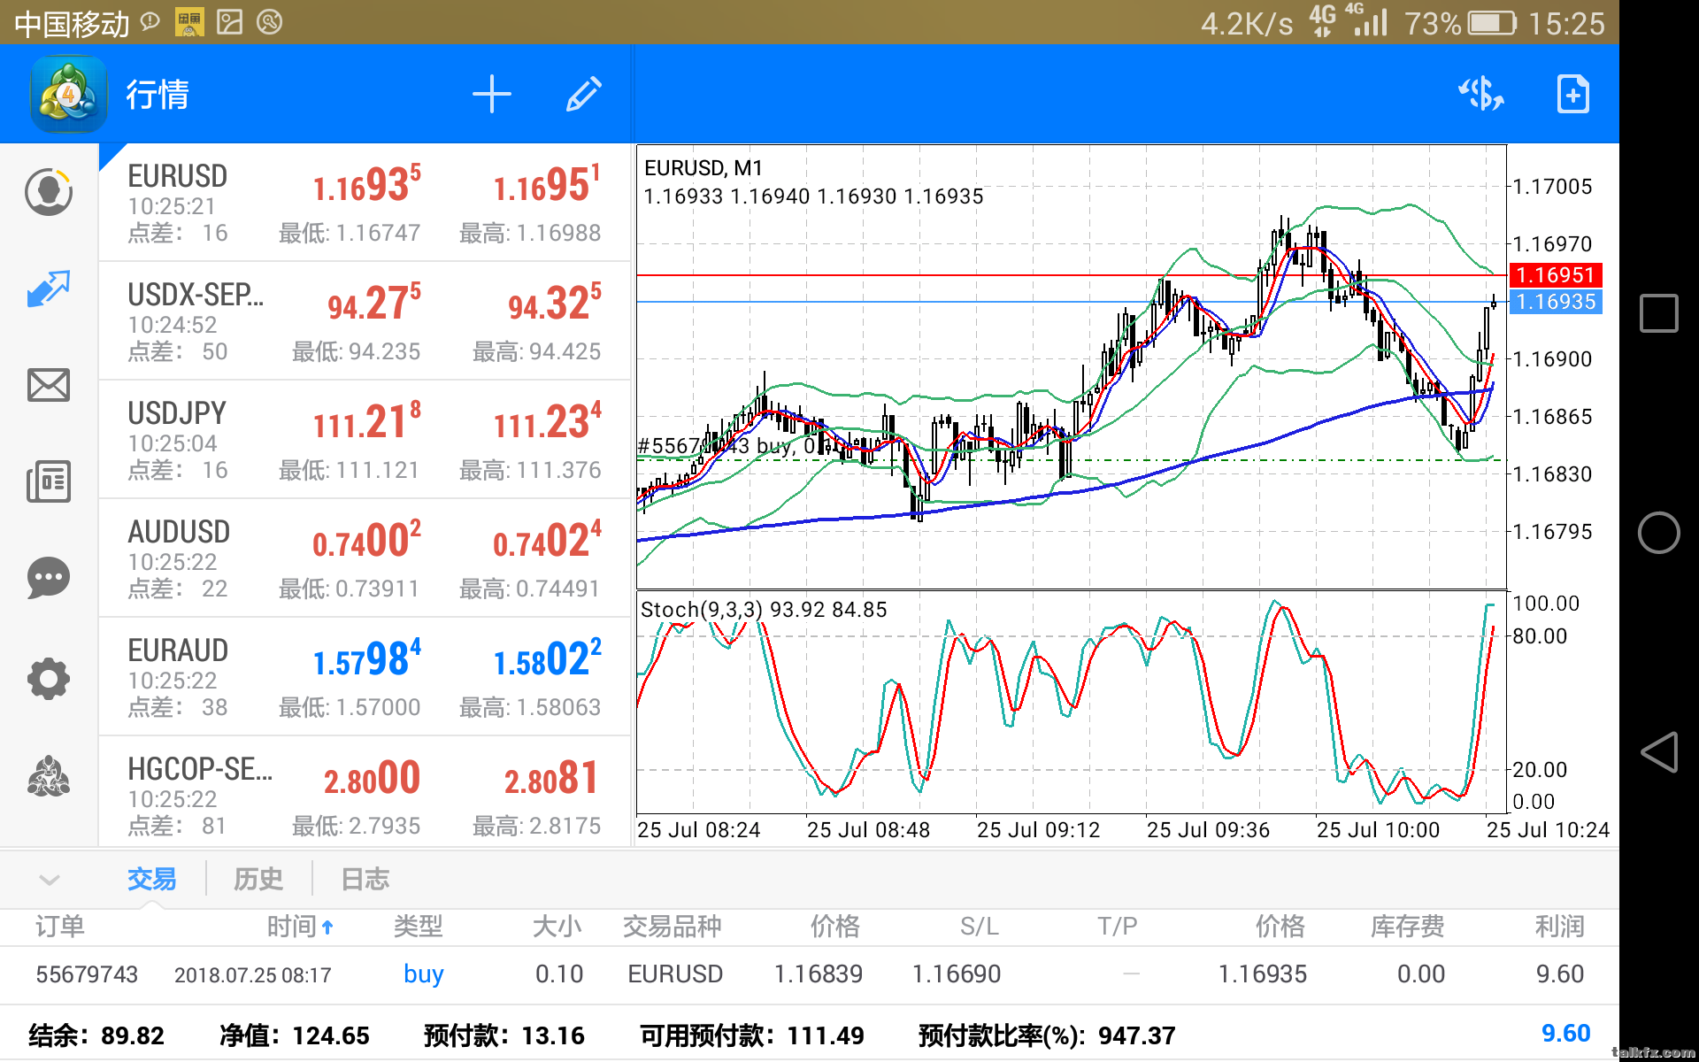Image resolution: width=1699 pixels, height=1062 pixels.
Task: Open the traders community icon at sidebar bottom
Action: [49, 776]
